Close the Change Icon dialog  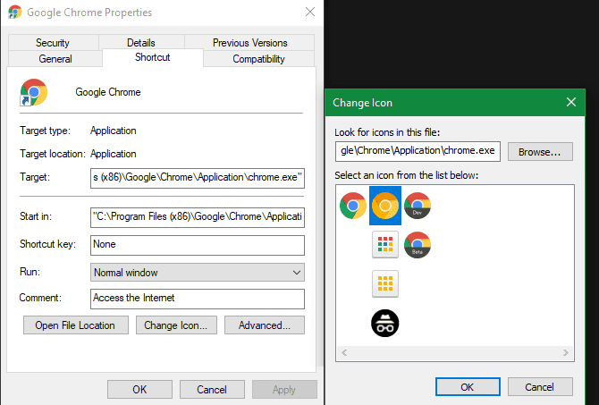coord(571,102)
